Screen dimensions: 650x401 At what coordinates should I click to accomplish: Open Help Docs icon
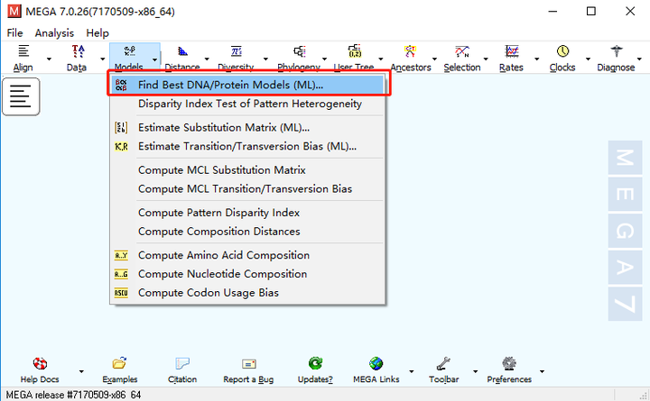40,363
